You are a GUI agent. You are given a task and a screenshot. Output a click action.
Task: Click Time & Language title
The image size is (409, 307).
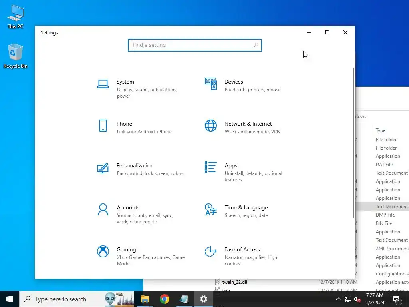[246, 207]
